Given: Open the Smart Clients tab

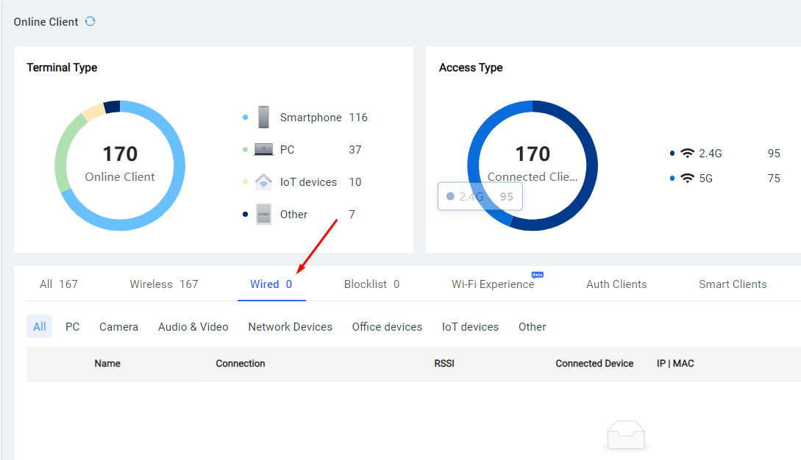Looking at the screenshot, I should pyautogui.click(x=733, y=284).
